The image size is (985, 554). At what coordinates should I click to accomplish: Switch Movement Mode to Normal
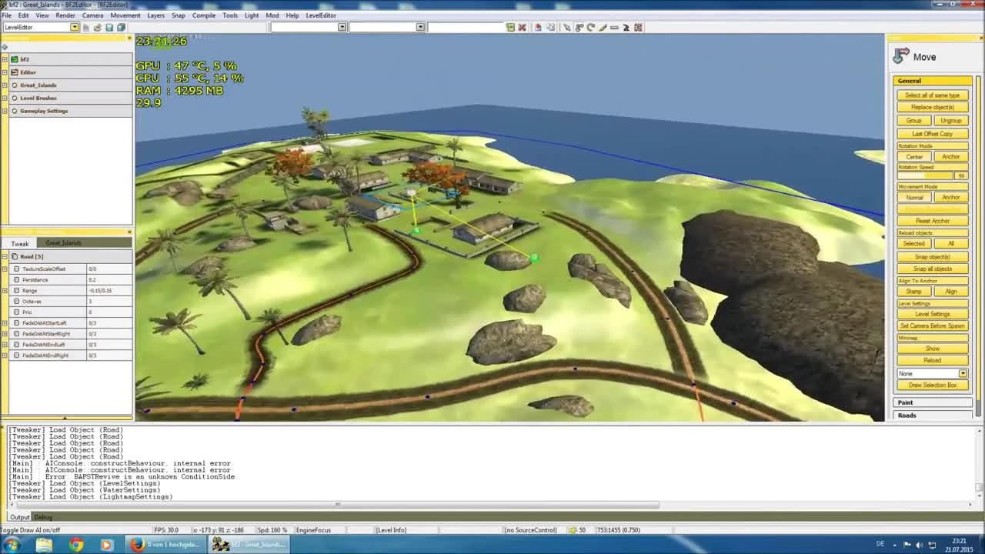(x=914, y=197)
